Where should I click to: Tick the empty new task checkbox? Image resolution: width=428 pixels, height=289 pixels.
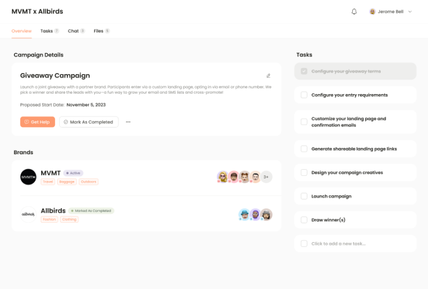[x=304, y=243]
